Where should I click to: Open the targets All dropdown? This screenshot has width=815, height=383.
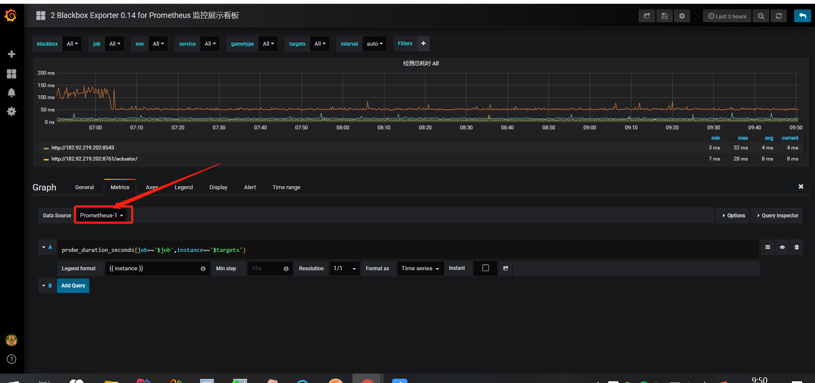click(320, 44)
